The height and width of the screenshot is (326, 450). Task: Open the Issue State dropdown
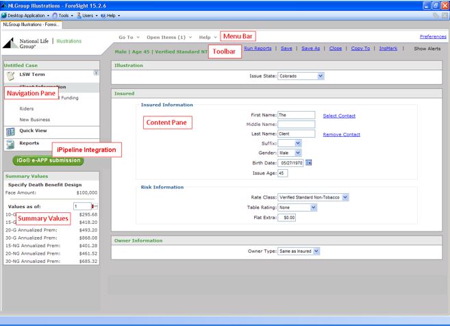pyautogui.click(x=321, y=76)
